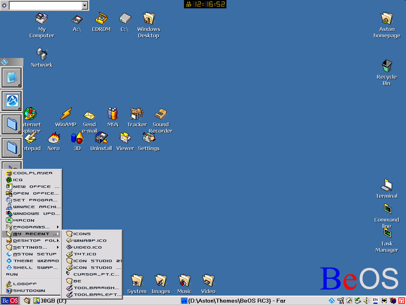Viewport: 406px width, 305px height.
Task: Open the System folder
Action: tap(137, 284)
